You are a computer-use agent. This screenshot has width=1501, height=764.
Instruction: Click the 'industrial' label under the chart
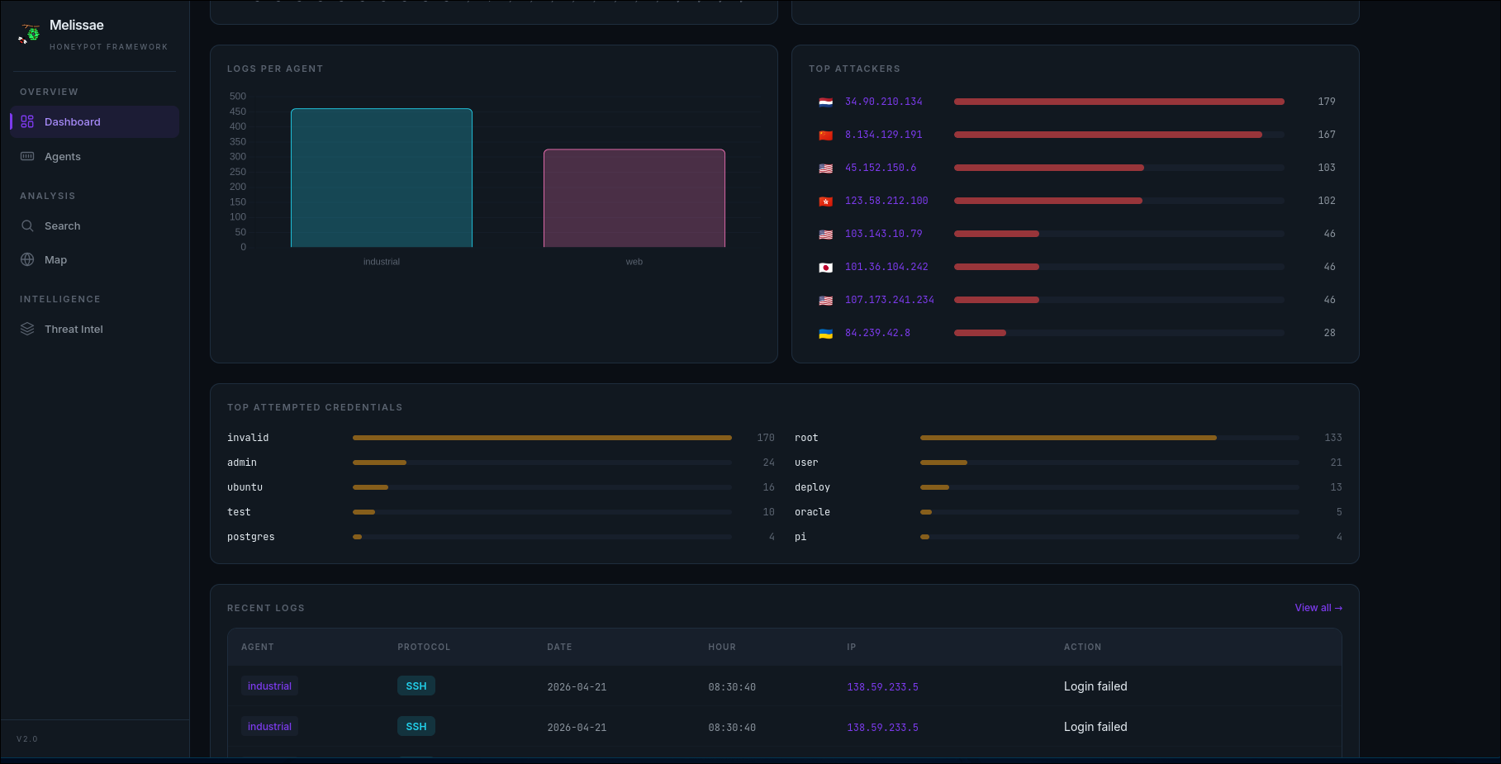click(382, 262)
